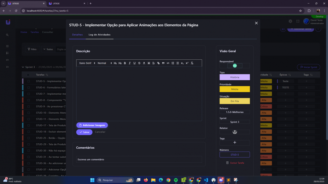Insert code block with the code icon
This screenshot has width=328, height=184.
[168, 63]
